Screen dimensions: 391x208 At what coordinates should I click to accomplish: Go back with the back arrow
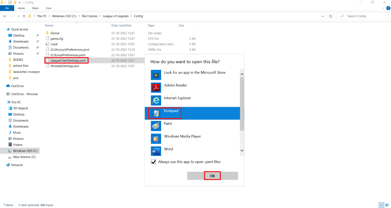[x=5, y=16]
